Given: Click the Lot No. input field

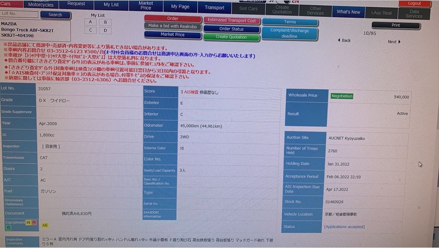Looking at the screenshot, I should [19, 14].
